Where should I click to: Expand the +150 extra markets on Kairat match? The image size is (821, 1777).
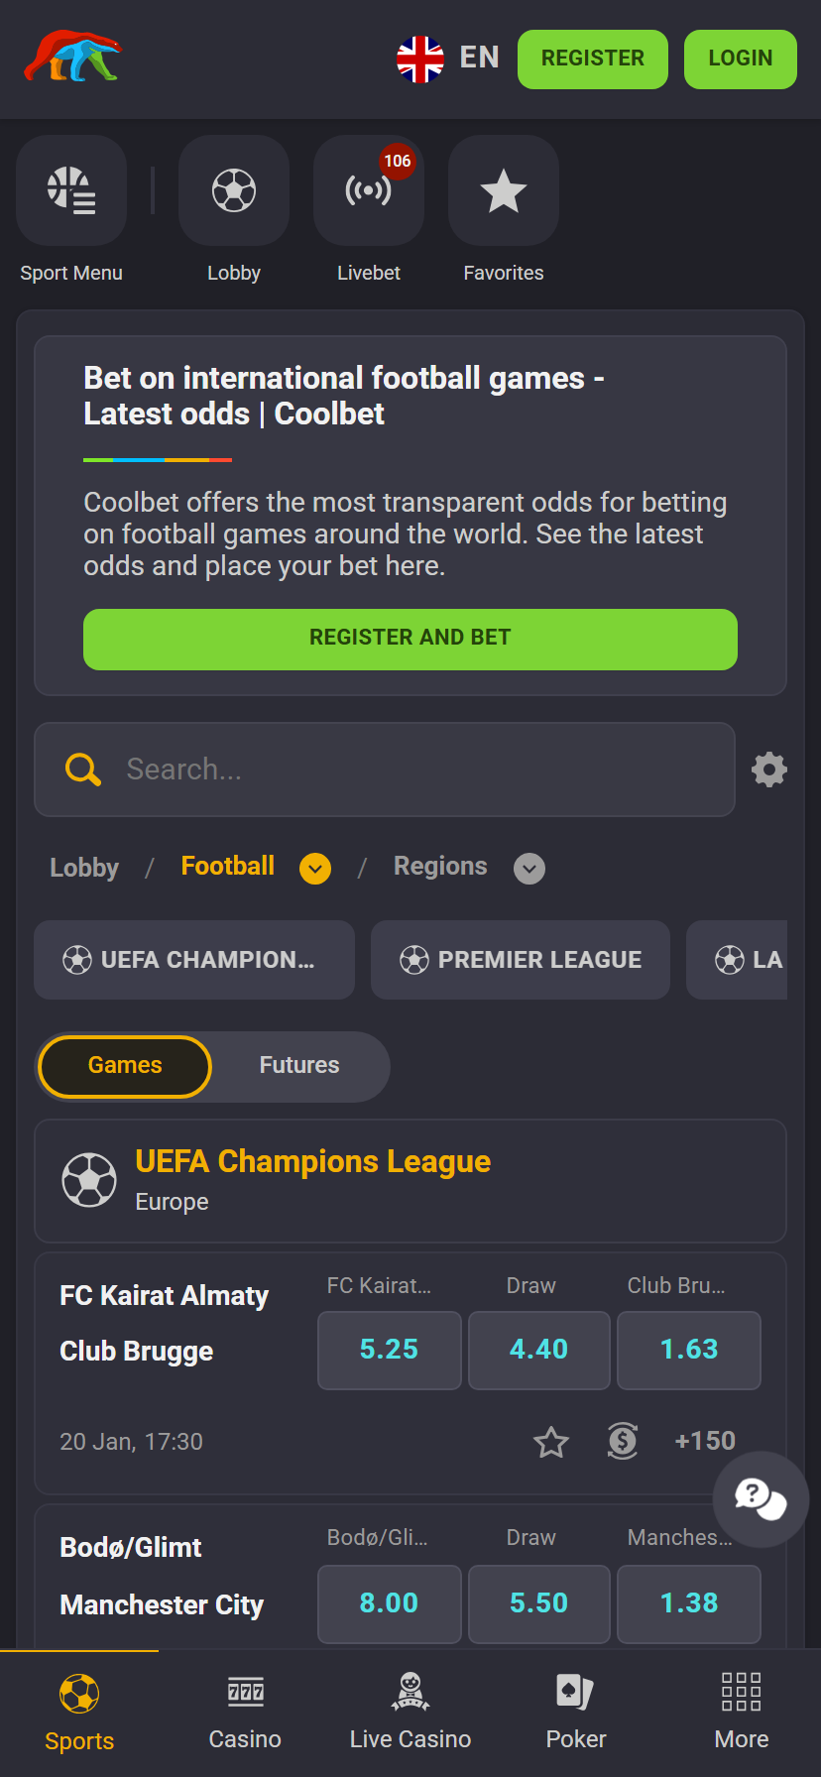click(705, 1442)
